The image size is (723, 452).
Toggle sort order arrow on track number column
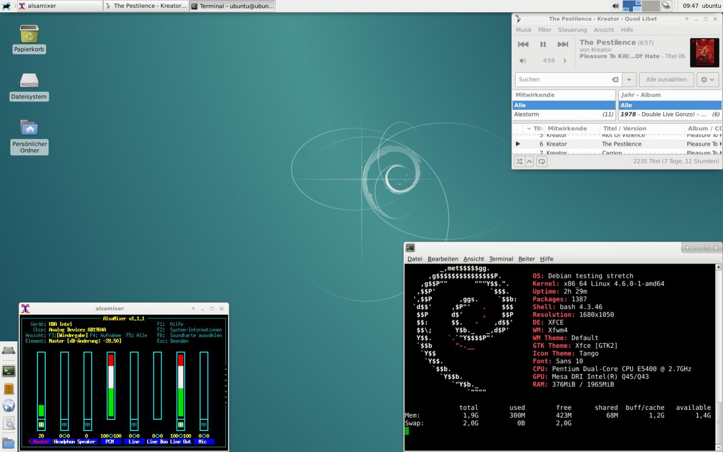[529, 128]
